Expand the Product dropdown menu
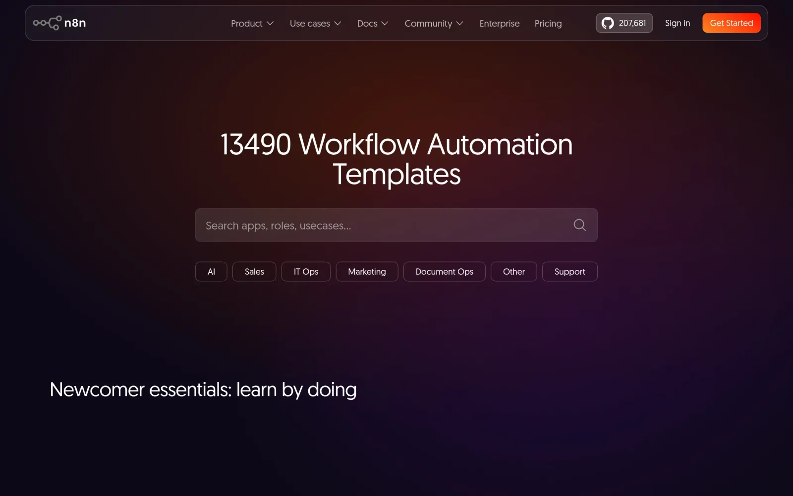This screenshot has width=793, height=496. pos(252,23)
